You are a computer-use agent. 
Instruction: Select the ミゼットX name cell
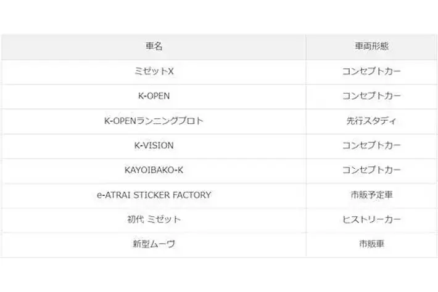(154, 71)
